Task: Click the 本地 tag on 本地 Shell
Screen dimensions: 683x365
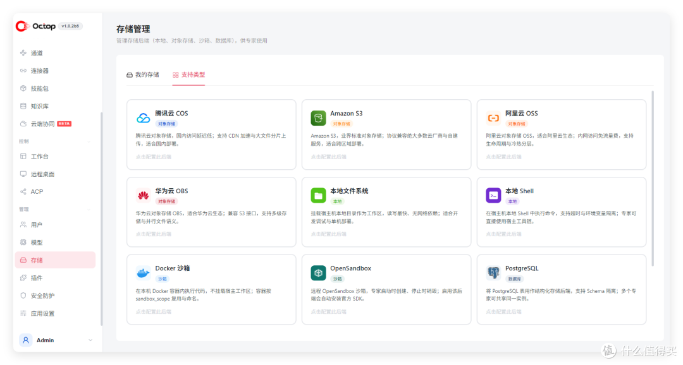Action: coord(512,201)
